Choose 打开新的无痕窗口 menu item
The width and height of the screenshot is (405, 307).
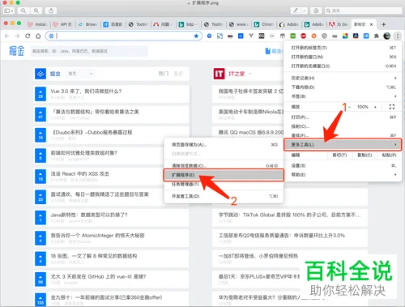pos(343,66)
